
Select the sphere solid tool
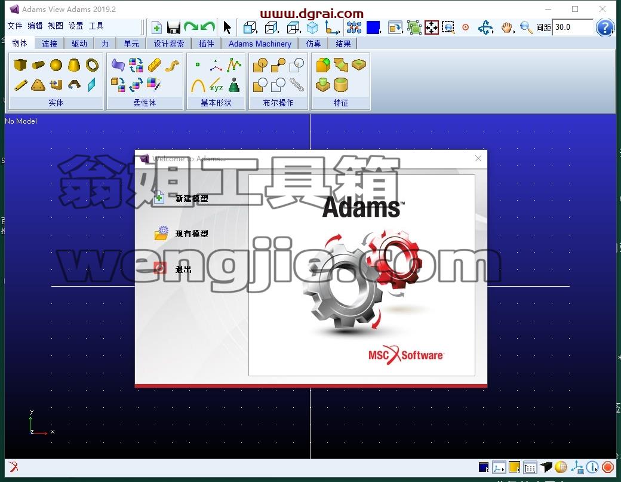[56, 65]
